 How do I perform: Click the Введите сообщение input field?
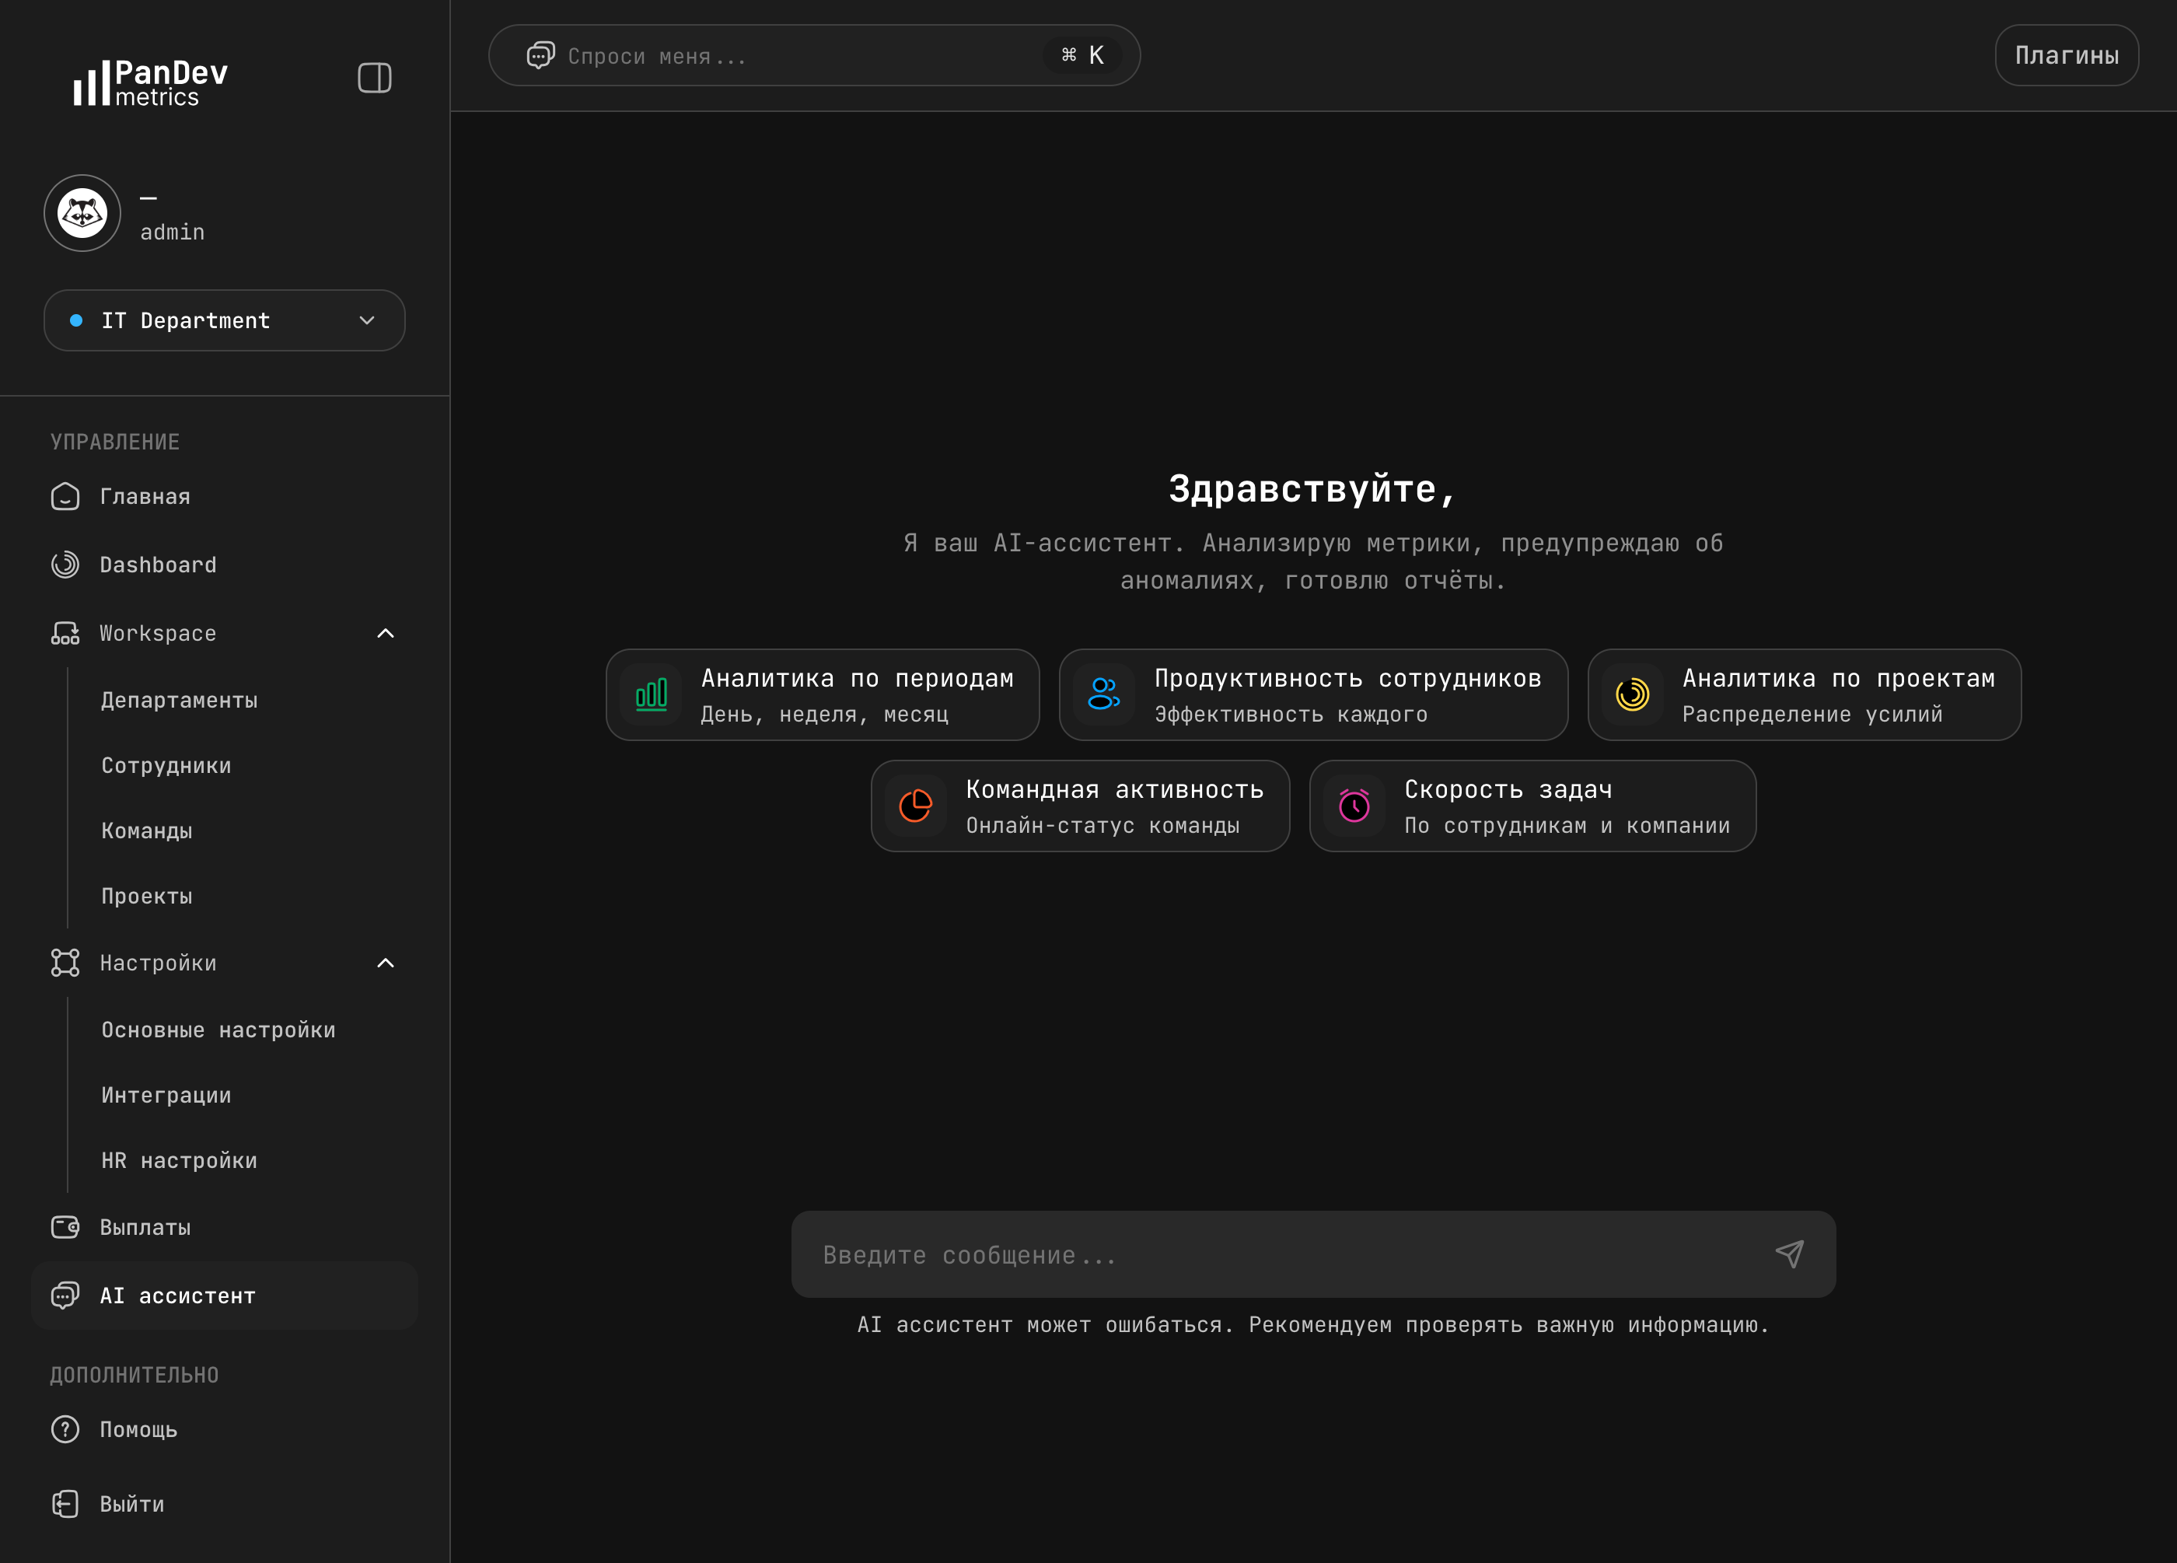coord(1151,1255)
